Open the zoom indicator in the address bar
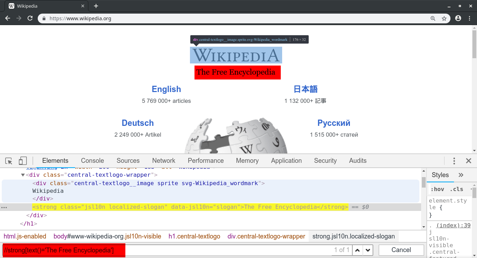This screenshot has width=477, height=258. click(433, 18)
